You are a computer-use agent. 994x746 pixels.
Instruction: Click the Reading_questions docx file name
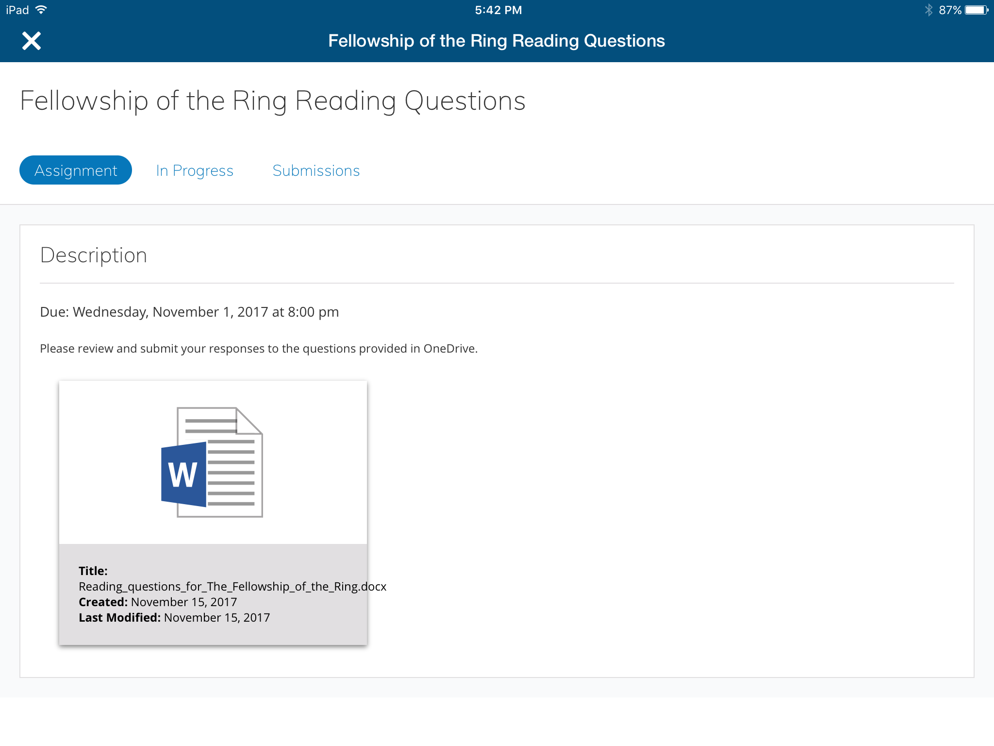pyautogui.click(x=232, y=586)
